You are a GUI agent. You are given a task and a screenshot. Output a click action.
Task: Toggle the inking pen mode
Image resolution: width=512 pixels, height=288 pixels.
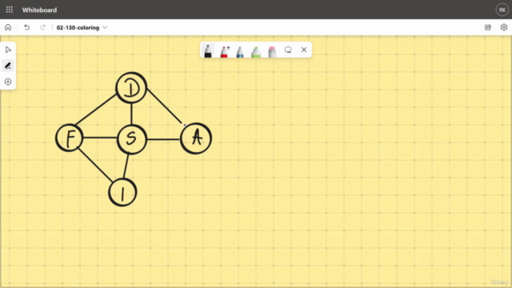click(8, 66)
